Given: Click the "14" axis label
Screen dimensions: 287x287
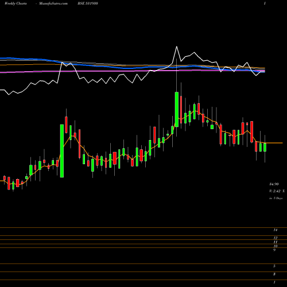Looking at the screenshot, I should pyautogui.click(x=276, y=230).
